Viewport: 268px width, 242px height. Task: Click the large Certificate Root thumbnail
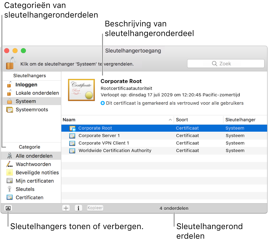pos(81,90)
